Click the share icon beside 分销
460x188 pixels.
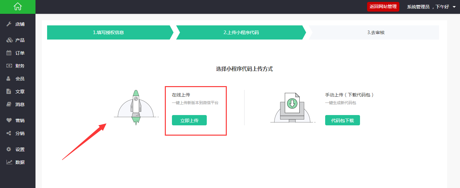tap(9, 133)
